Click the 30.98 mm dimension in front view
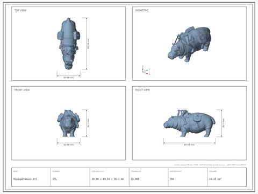Viewport: 258px width, 194px height. click(x=69, y=144)
